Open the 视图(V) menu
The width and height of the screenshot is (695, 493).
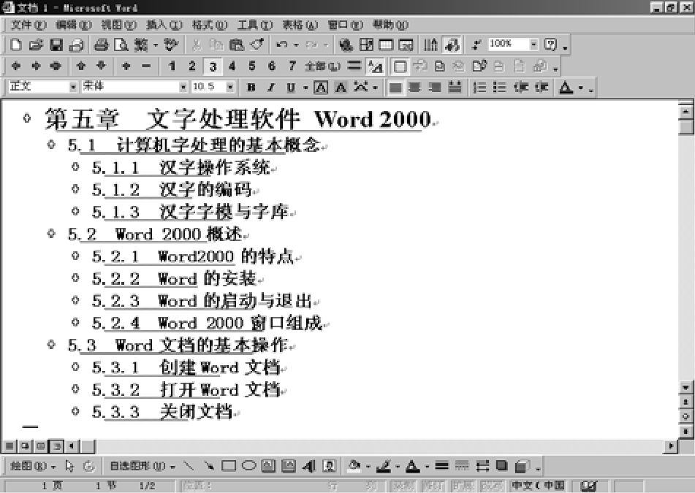click(x=119, y=25)
